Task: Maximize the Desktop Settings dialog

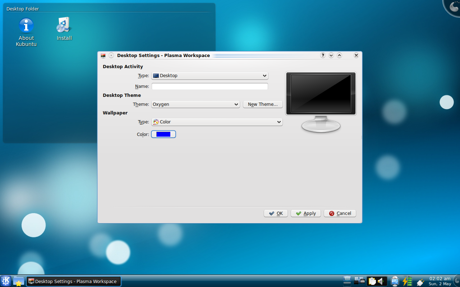Action: [339, 56]
